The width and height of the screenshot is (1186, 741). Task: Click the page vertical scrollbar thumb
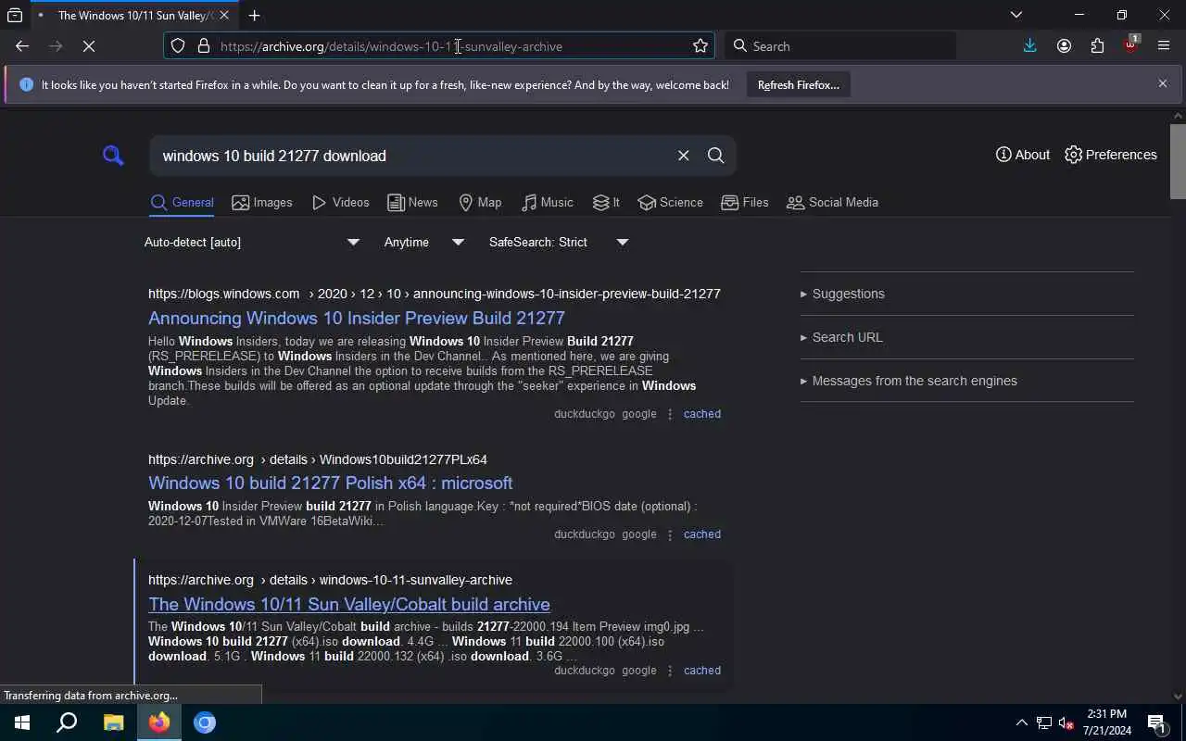[1178, 160]
